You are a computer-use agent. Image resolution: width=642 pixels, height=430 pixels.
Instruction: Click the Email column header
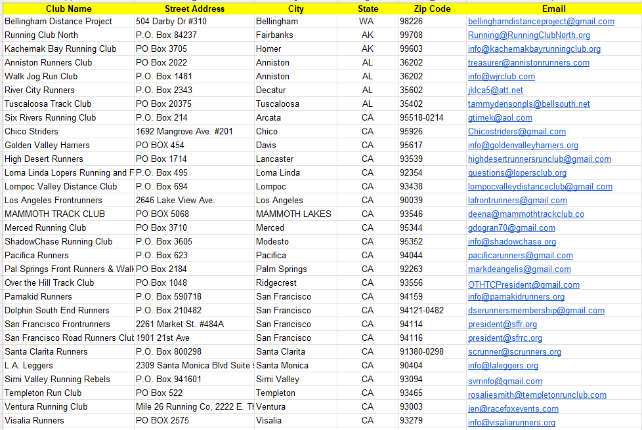(x=554, y=9)
